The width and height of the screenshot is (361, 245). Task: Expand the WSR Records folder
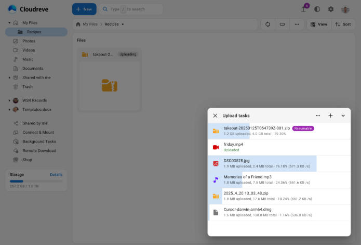click(9, 100)
